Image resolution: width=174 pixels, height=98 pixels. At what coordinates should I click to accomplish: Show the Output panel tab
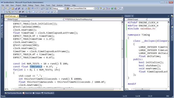click(x=37, y=93)
